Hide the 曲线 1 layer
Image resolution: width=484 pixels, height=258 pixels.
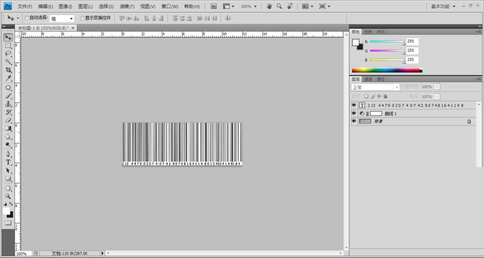coord(354,114)
